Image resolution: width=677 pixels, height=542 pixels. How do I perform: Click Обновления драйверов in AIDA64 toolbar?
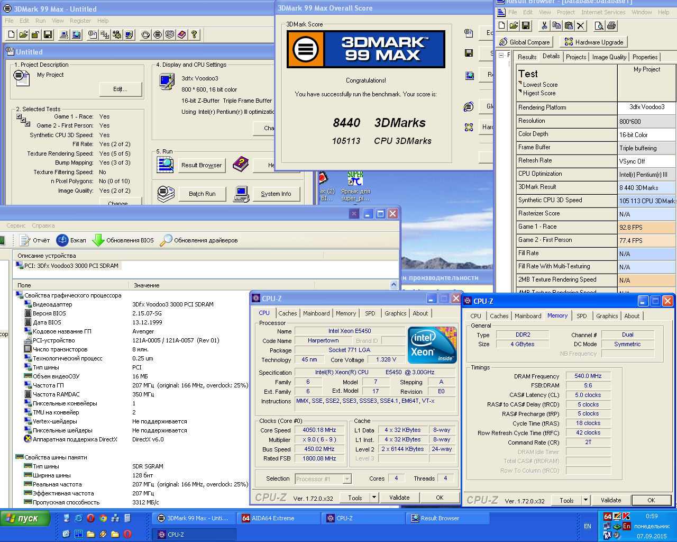[199, 240]
